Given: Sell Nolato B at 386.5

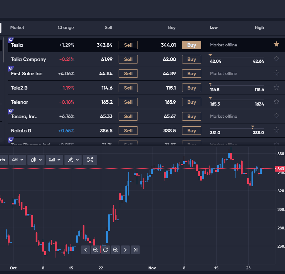Looking at the screenshot, I should 128,131.
